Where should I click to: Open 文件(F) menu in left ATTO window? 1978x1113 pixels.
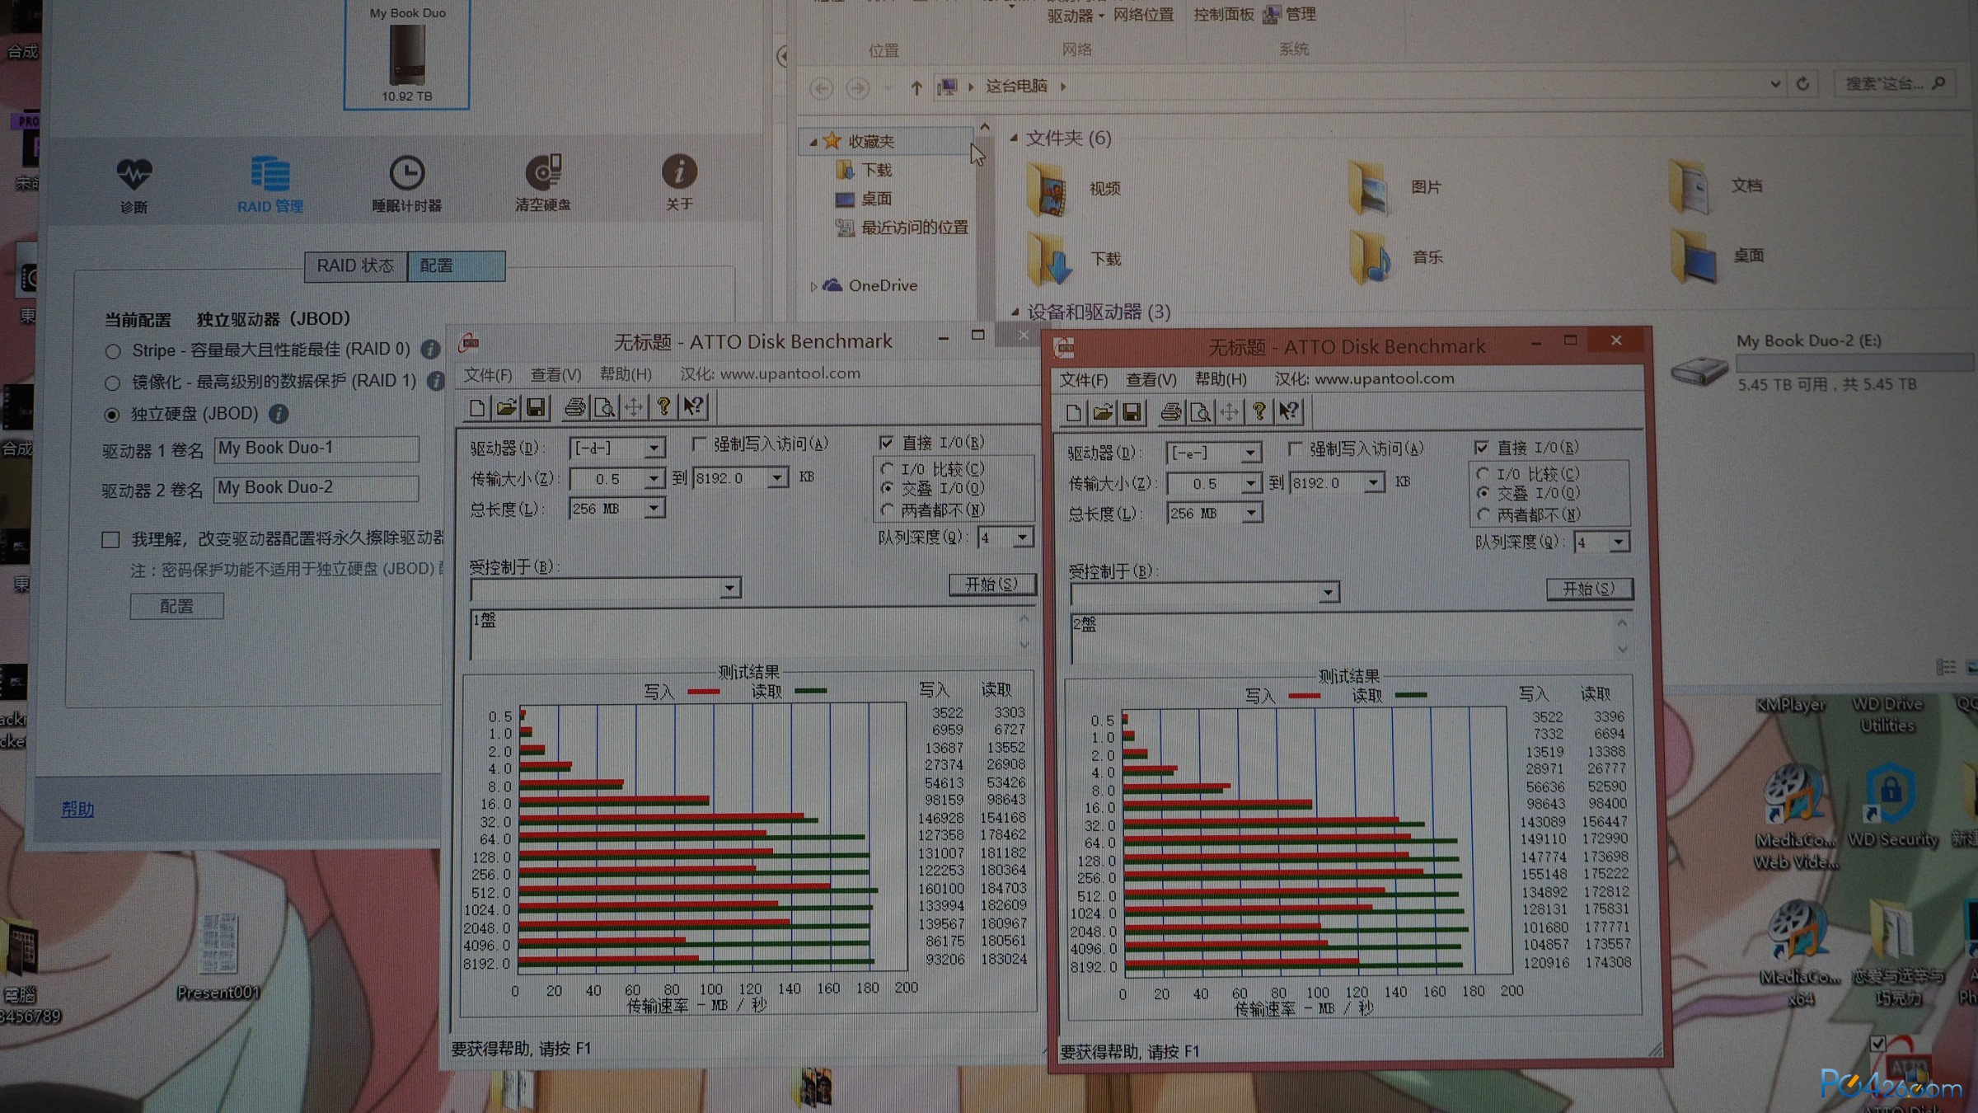pos(487,375)
